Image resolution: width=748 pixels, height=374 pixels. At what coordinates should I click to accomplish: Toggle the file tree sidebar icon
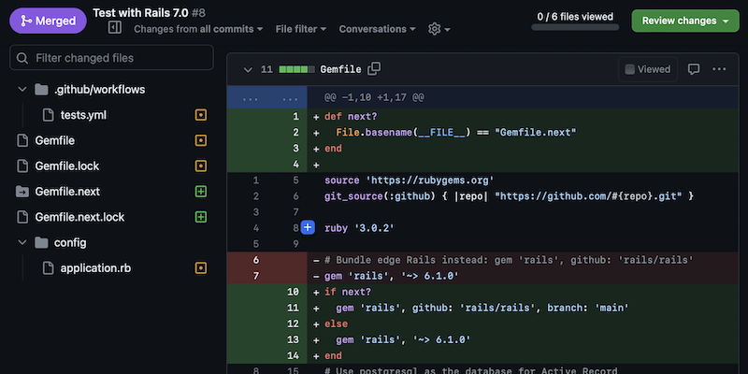click(115, 28)
